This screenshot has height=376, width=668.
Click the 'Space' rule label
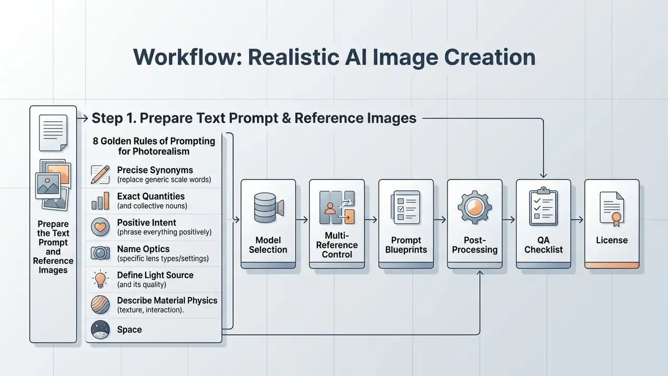click(x=129, y=330)
